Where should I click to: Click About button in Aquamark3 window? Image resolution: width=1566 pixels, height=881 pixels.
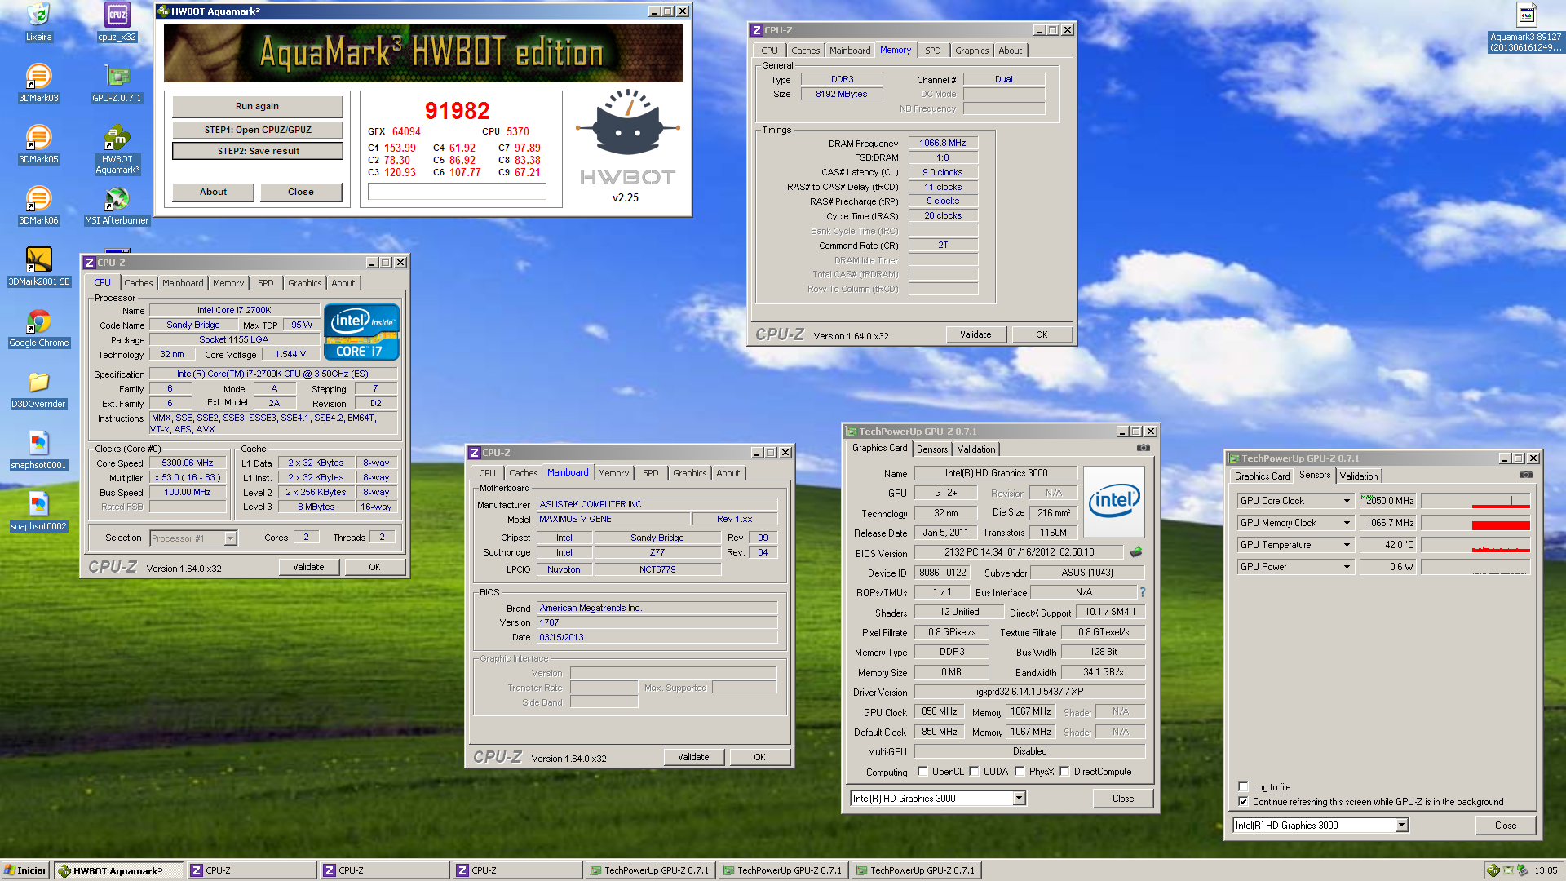(213, 192)
